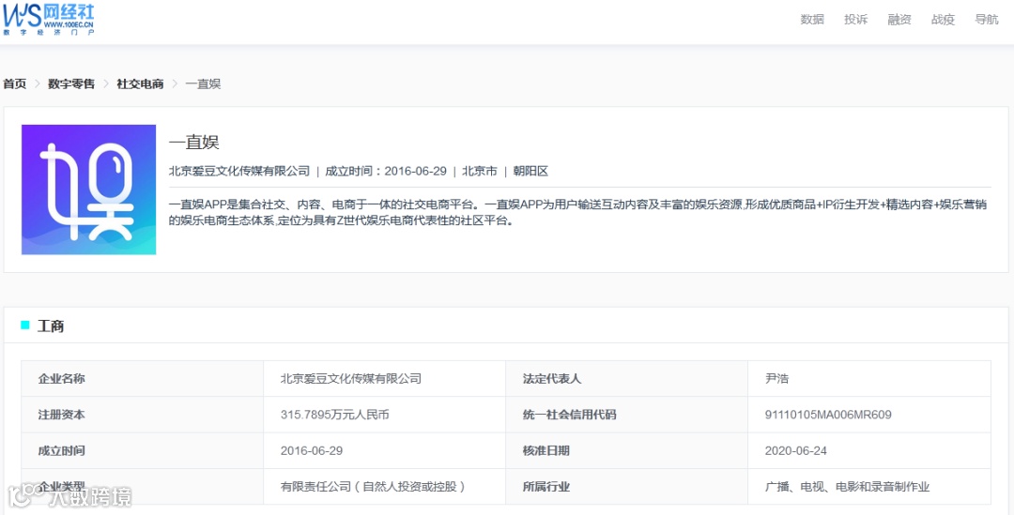This screenshot has height=515, width=1014.
Task: Click 北京爱豆文化传媒有限公司 in the table
Action: [351, 379]
